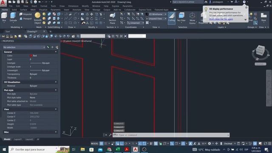Click the Autodesk App Store cart icon
This screenshot has height=153, width=272.
(232, 2)
